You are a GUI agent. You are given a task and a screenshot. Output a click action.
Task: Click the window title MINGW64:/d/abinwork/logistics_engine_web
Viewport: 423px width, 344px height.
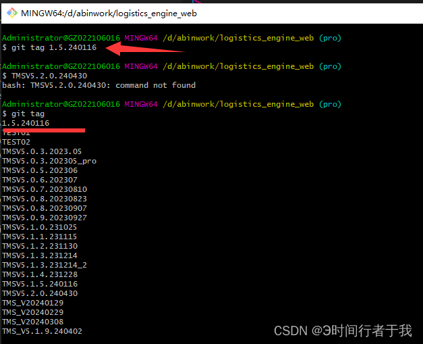click(x=109, y=14)
